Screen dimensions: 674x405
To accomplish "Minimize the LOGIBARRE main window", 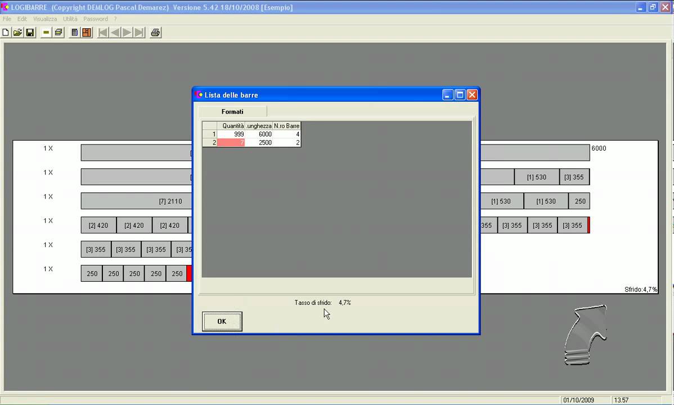I will tap(641, 7).
